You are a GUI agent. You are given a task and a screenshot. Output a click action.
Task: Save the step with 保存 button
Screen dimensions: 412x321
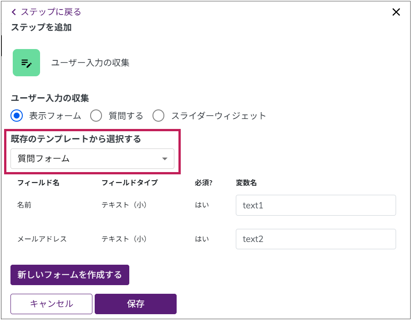click(136, 304)
